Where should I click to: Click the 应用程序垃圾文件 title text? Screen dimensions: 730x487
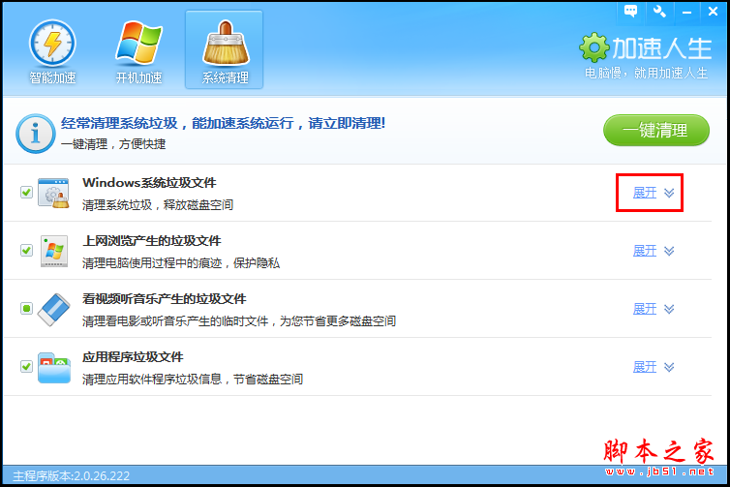pos(133,357)
